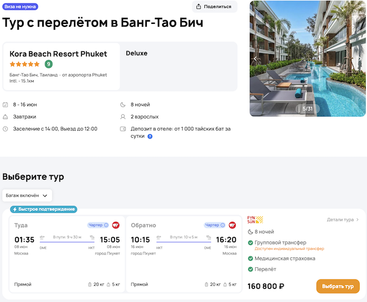Click the calendar icon beside dates
Screen dimensions: 367x302
pos(6,105)
